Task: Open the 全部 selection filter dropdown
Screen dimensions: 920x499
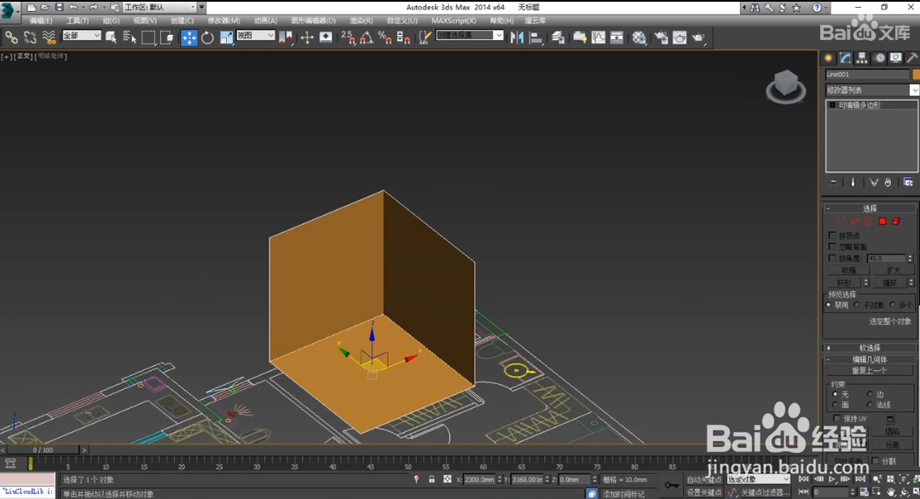Action: pyautogui.click(x=82, y=36)
